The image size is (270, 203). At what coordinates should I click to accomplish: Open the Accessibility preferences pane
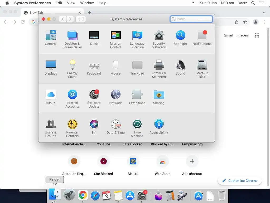click(x=159, y=127)
